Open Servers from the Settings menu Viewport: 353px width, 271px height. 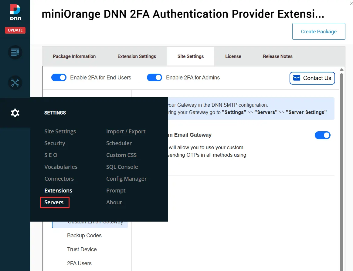tap(54, 202)
